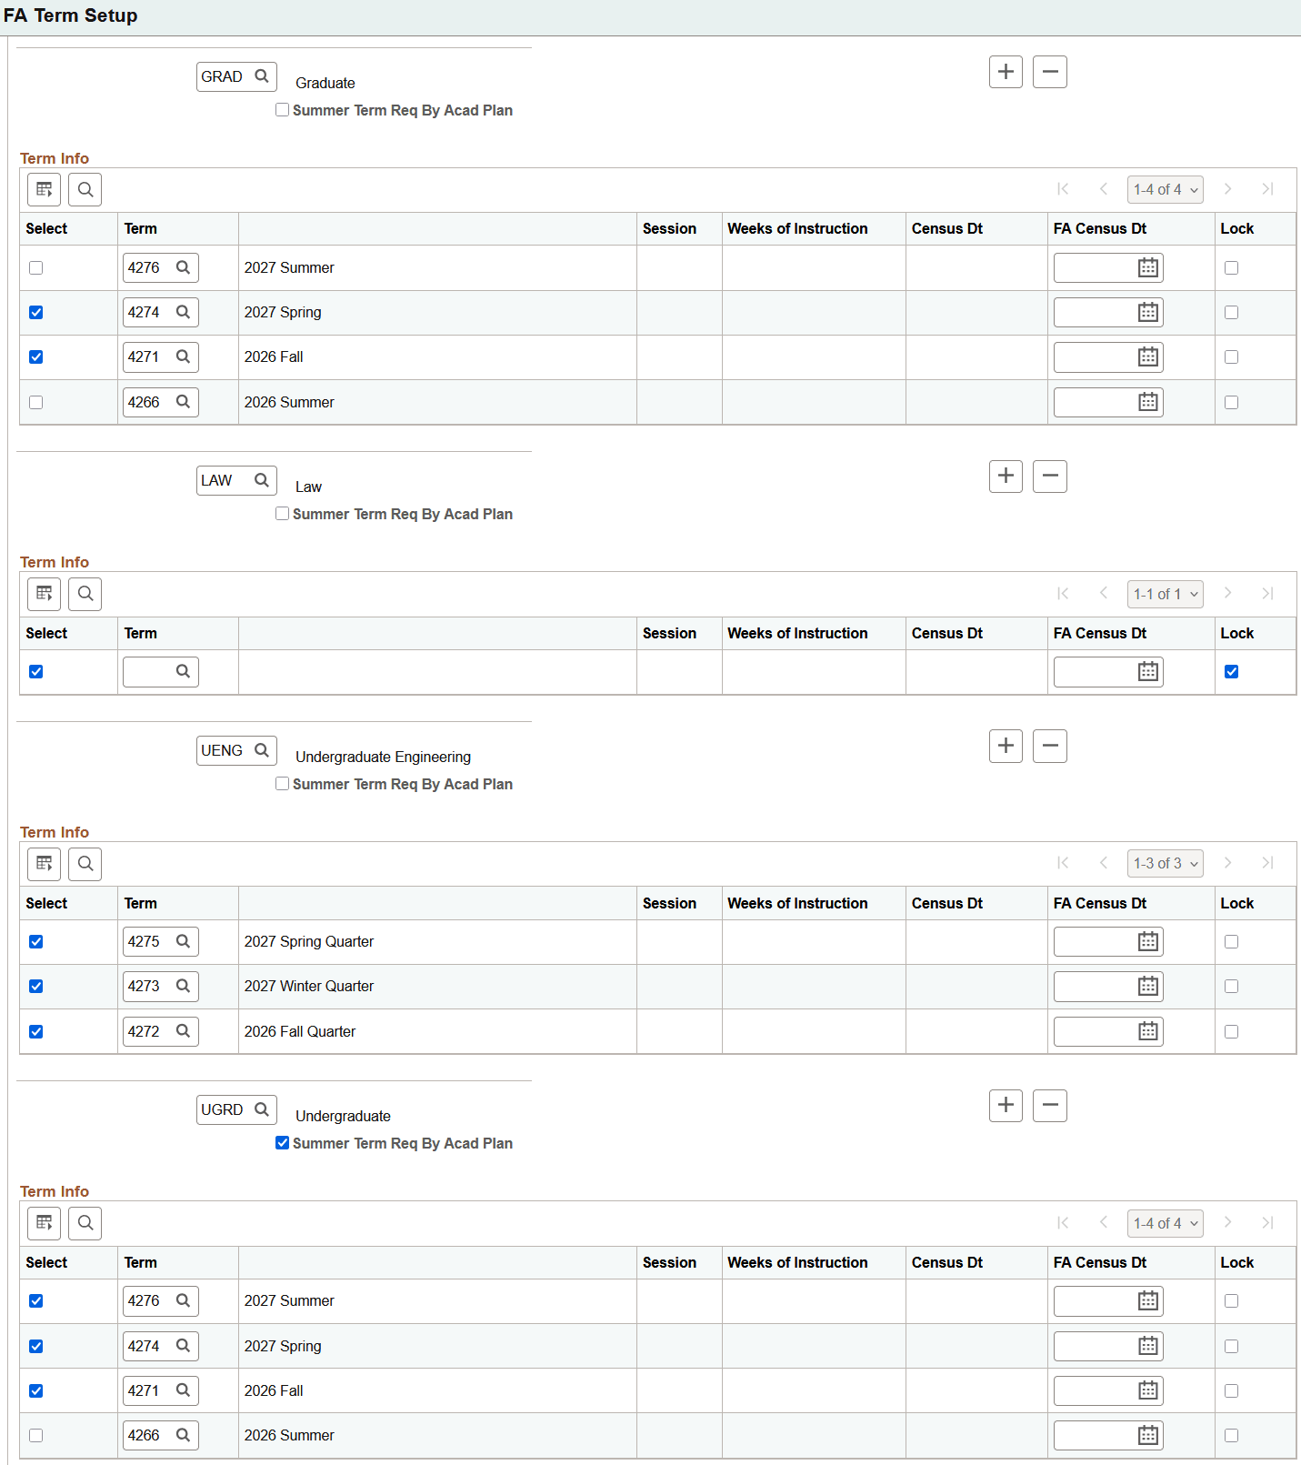
Task: Deselect 2027 Spring Quarter term row
Action: [x=35, y=941]
